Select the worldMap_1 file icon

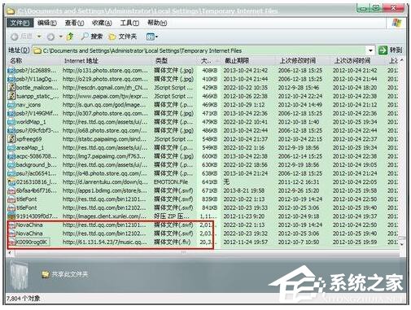pos(11,122)
